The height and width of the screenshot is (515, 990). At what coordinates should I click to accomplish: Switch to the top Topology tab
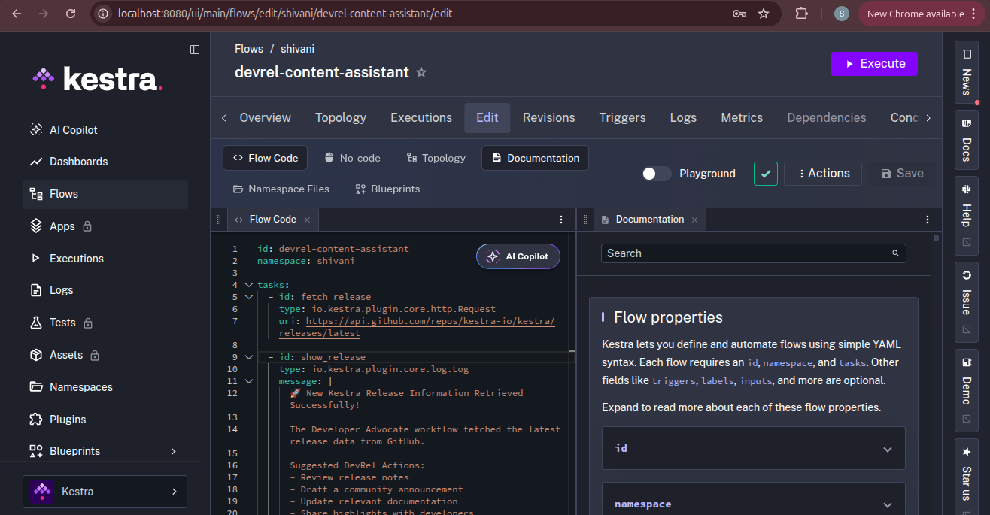(x=341, y=118)
